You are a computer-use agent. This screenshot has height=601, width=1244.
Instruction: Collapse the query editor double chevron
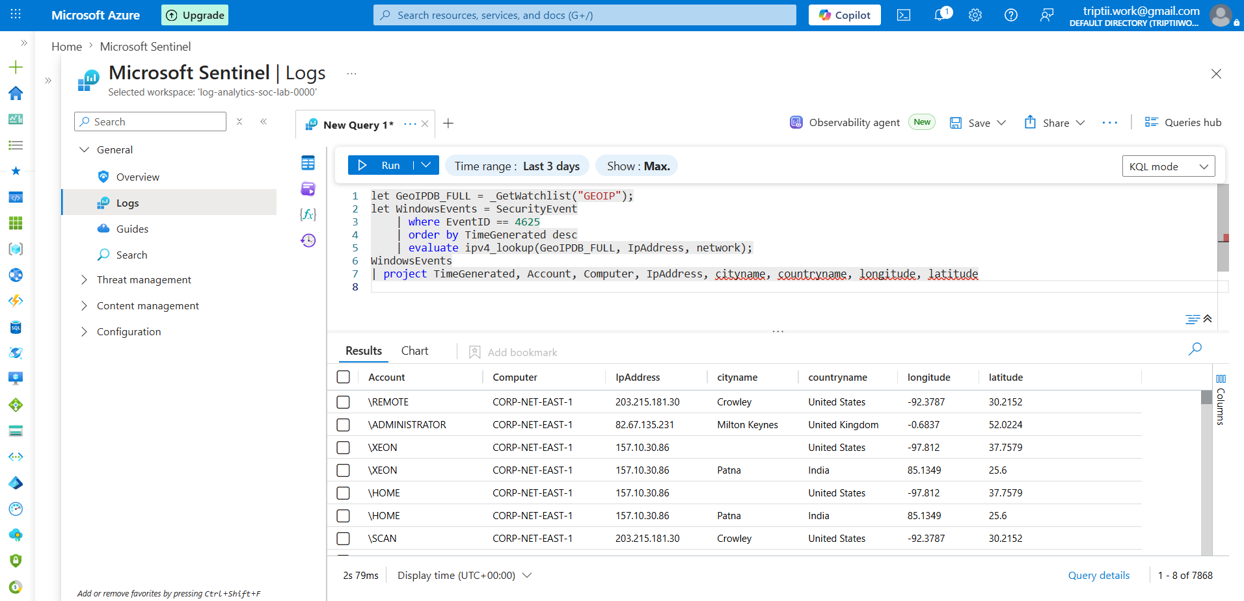pyautogui.click(x=1208, y=318)
